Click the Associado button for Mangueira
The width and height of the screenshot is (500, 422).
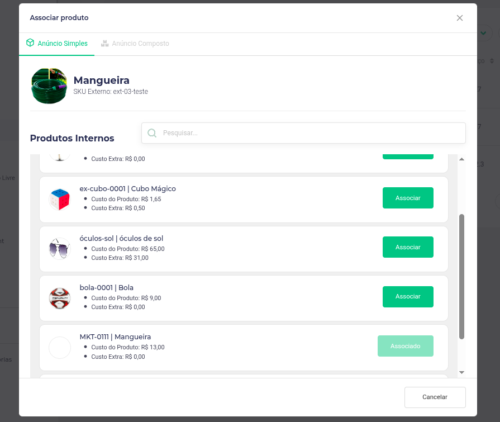tap(405, 346)
